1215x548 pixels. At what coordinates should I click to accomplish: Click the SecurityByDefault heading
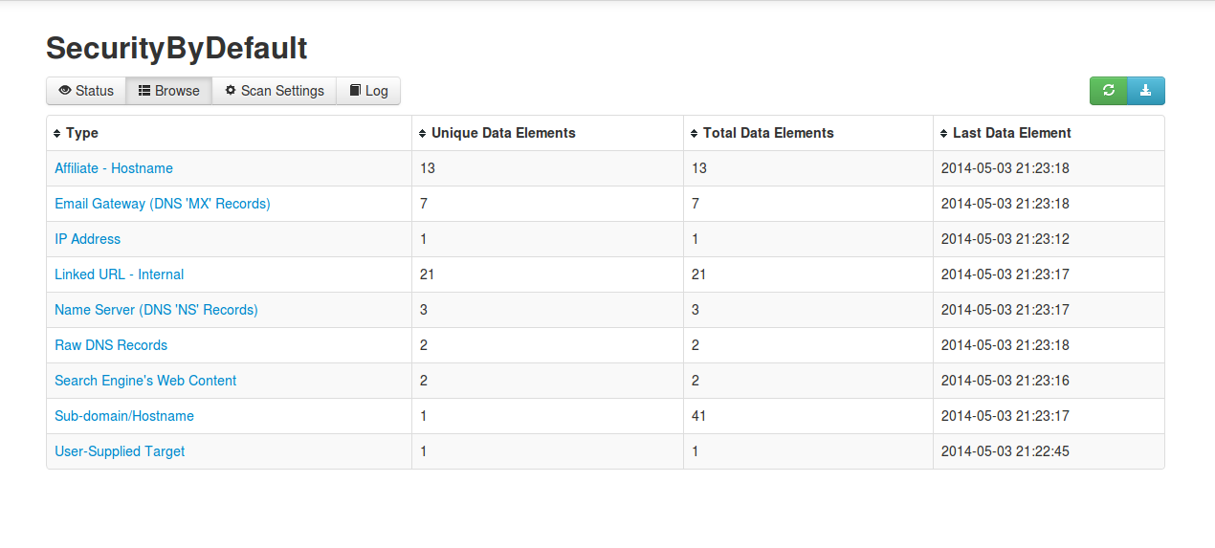(x=177, y=48)
